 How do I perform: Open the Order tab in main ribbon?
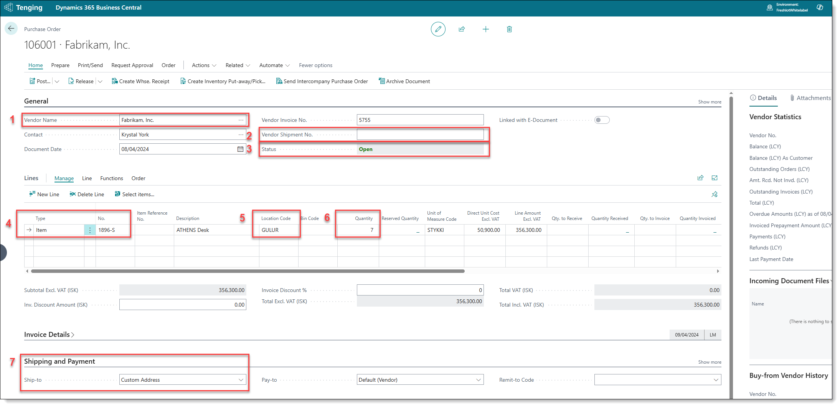coord(168,65)
